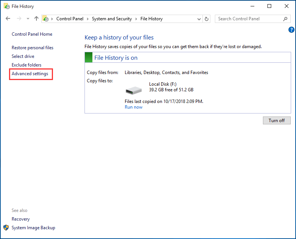Open System Image Backup link

click(x=33, y=228)
